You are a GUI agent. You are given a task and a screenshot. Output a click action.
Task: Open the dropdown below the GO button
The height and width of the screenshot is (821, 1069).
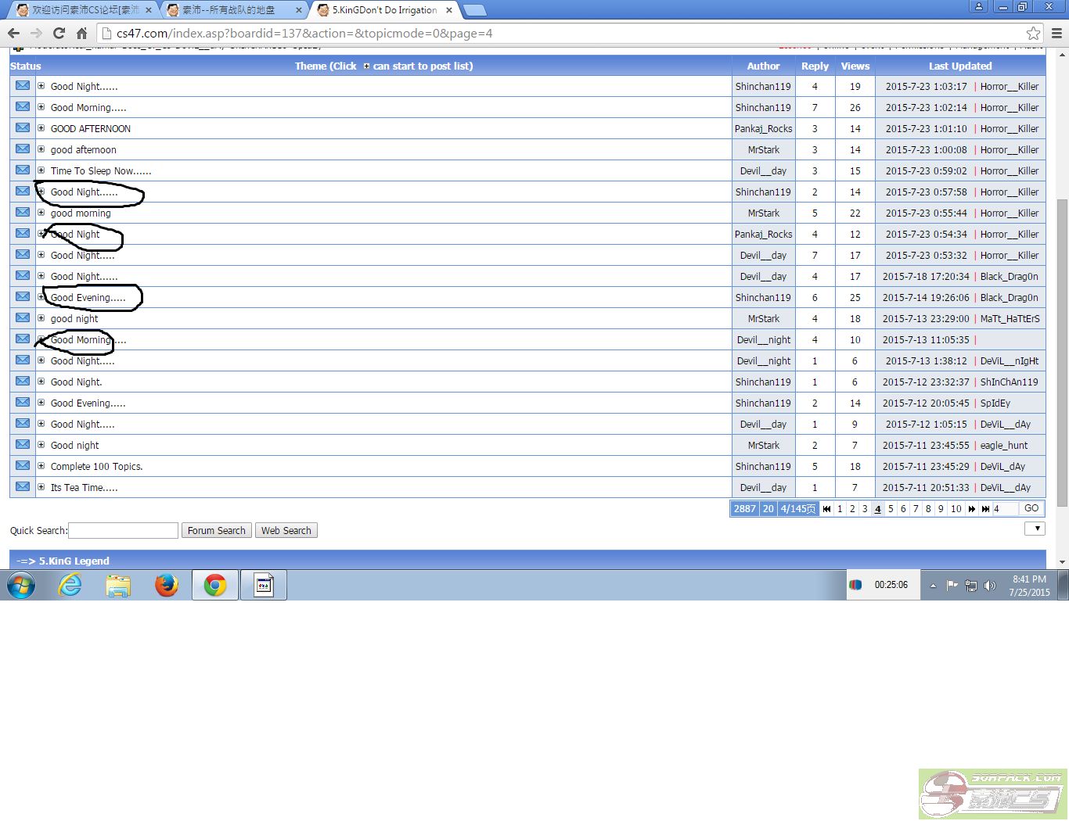coord(1035,529)
